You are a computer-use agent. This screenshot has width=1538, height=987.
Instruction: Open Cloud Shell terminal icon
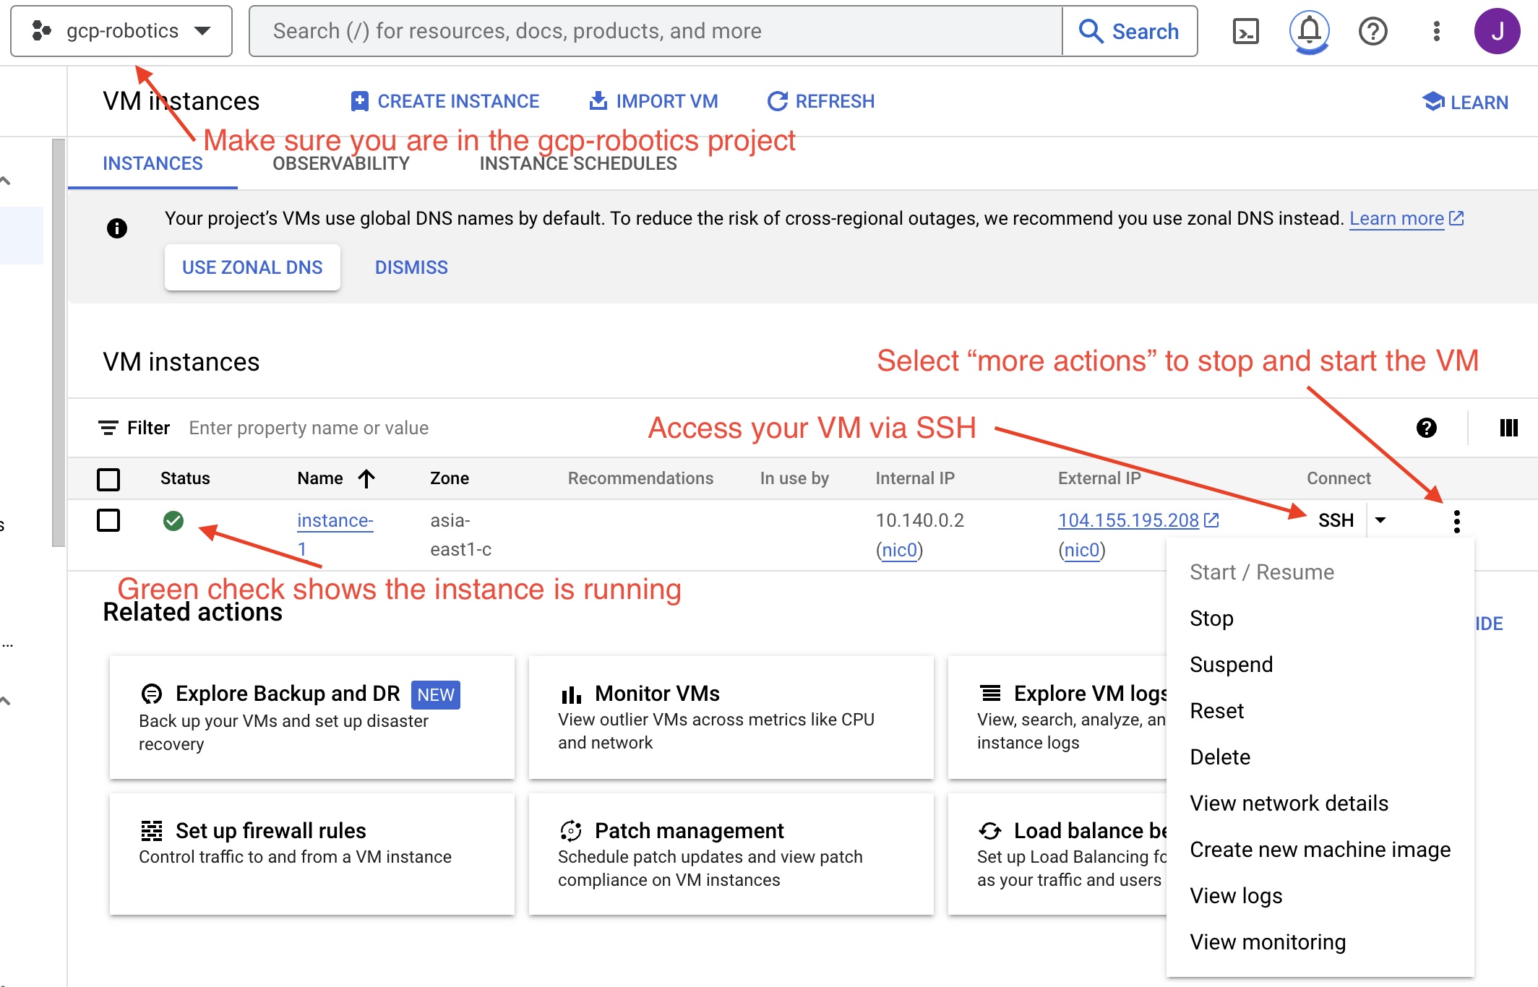pos(1245,31)
